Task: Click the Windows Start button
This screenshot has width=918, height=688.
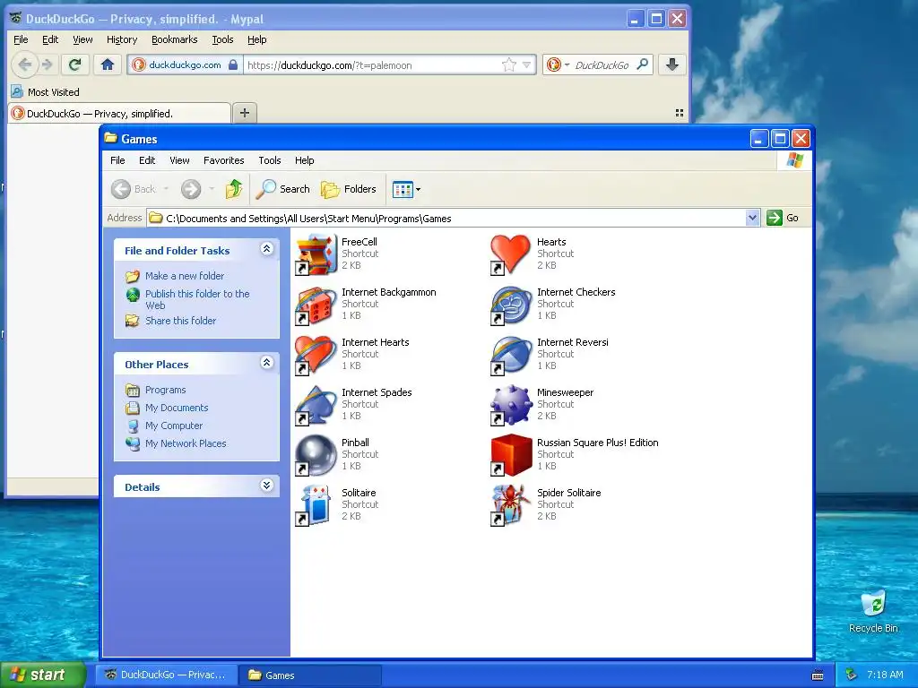Action: (x=43, y=675)
